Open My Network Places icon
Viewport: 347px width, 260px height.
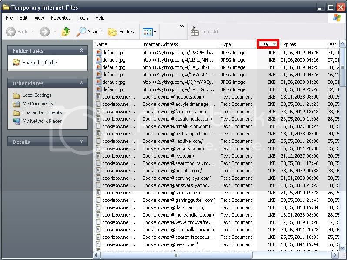click(17, 121)
